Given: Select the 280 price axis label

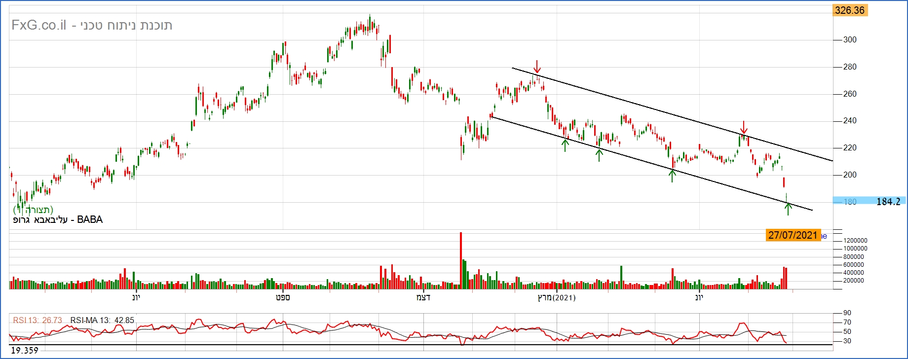Looking at the screenshot, I should tap(850, 67).
